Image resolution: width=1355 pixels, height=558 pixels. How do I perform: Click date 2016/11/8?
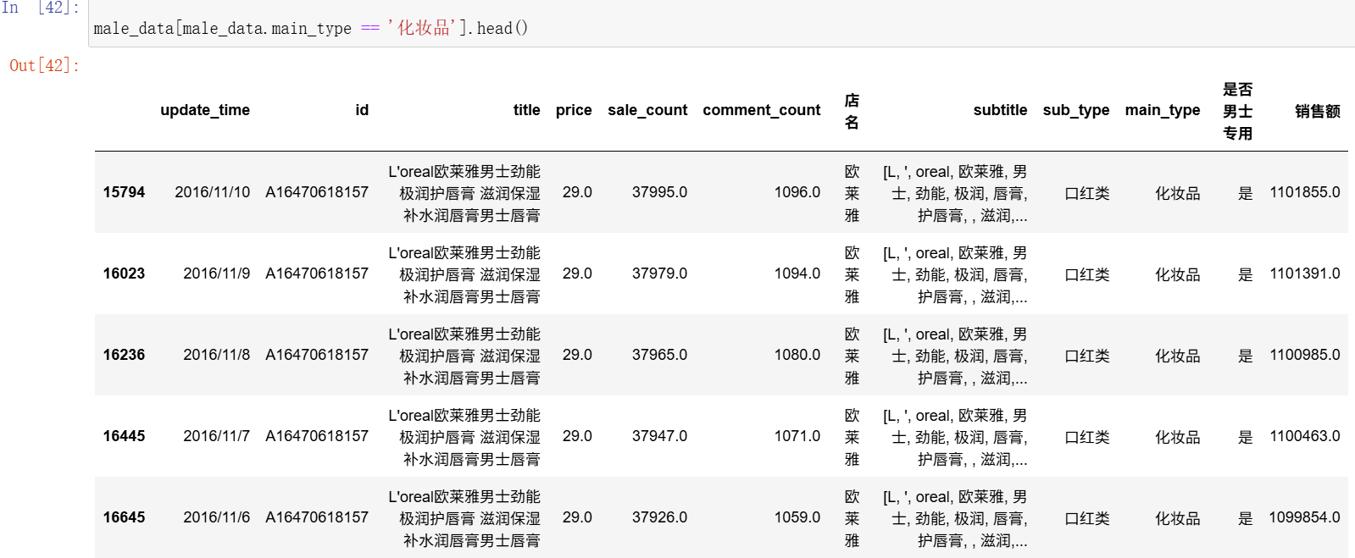[x=217, y=355]
